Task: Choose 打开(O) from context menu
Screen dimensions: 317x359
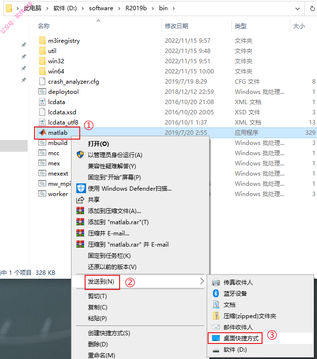Action: [x=98, y=144]
